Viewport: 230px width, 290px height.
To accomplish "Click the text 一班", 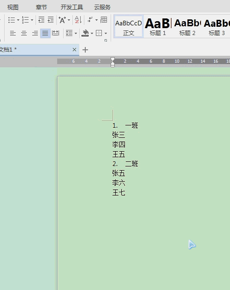I will [132, 125].
